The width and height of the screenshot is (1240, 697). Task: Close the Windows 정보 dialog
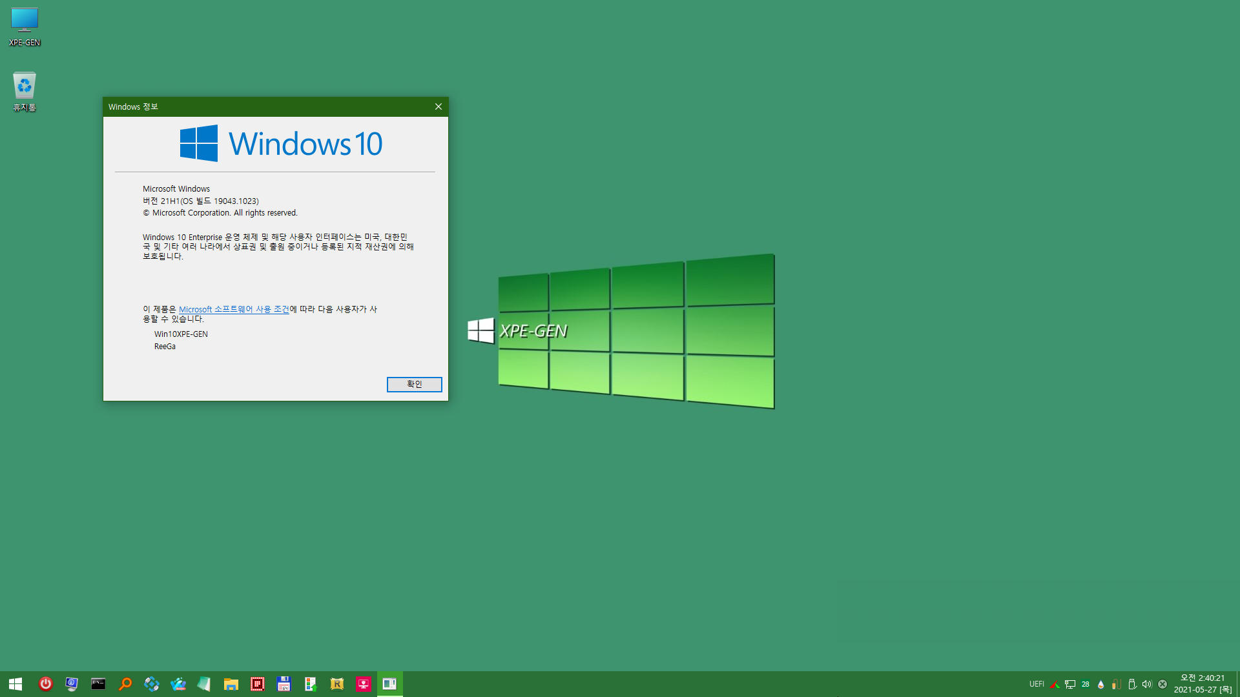click(439, 106)
